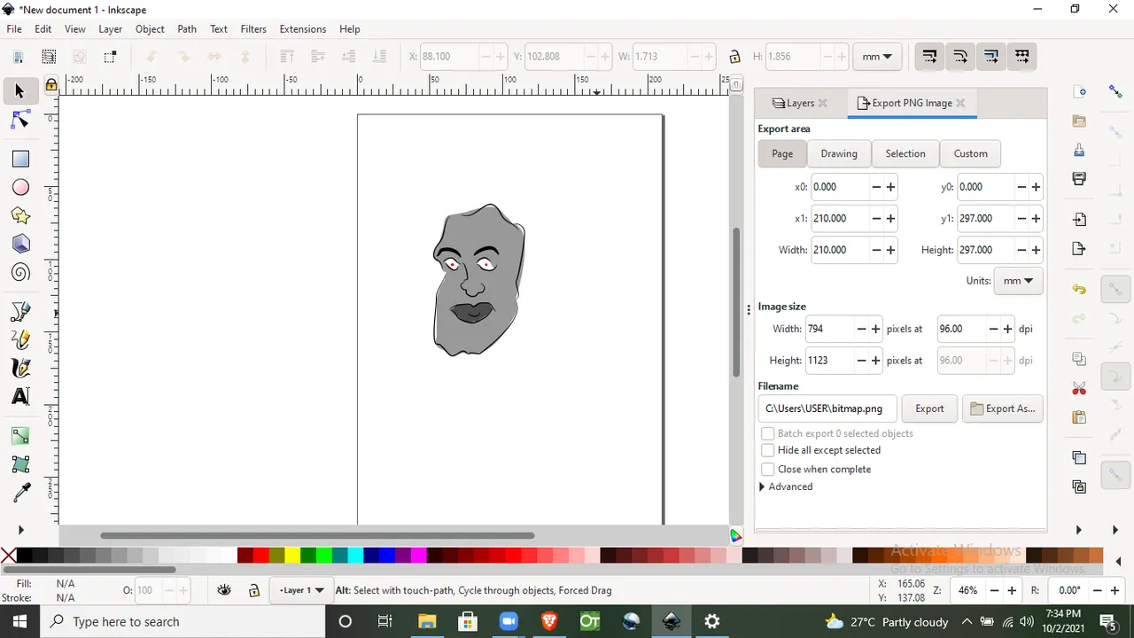Select the Rectangle tool
1134x638 pixels.
coord(20,159)
